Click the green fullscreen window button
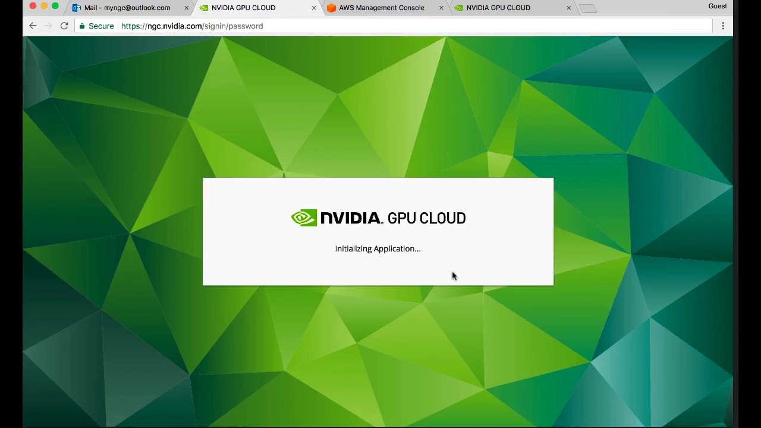 (55, 6)
